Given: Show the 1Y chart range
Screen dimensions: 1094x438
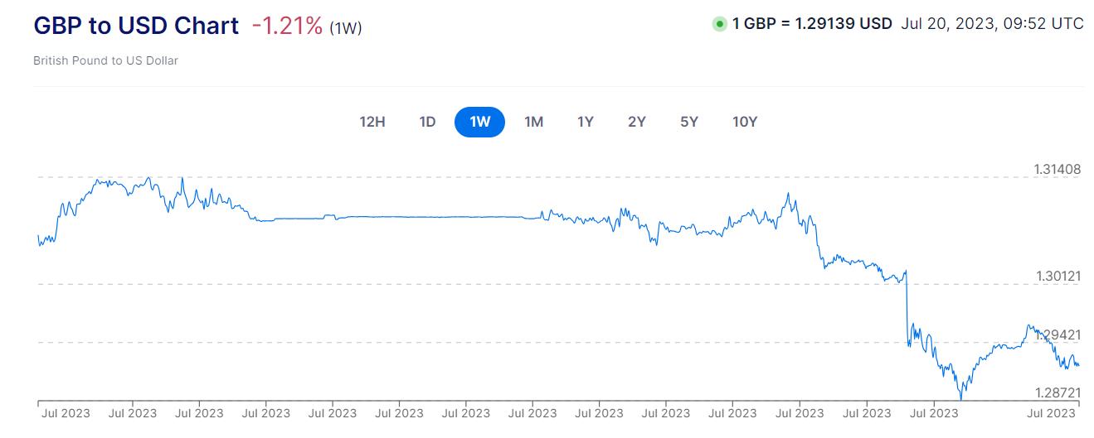Looking at the screenshot, I should coord(586,123).
